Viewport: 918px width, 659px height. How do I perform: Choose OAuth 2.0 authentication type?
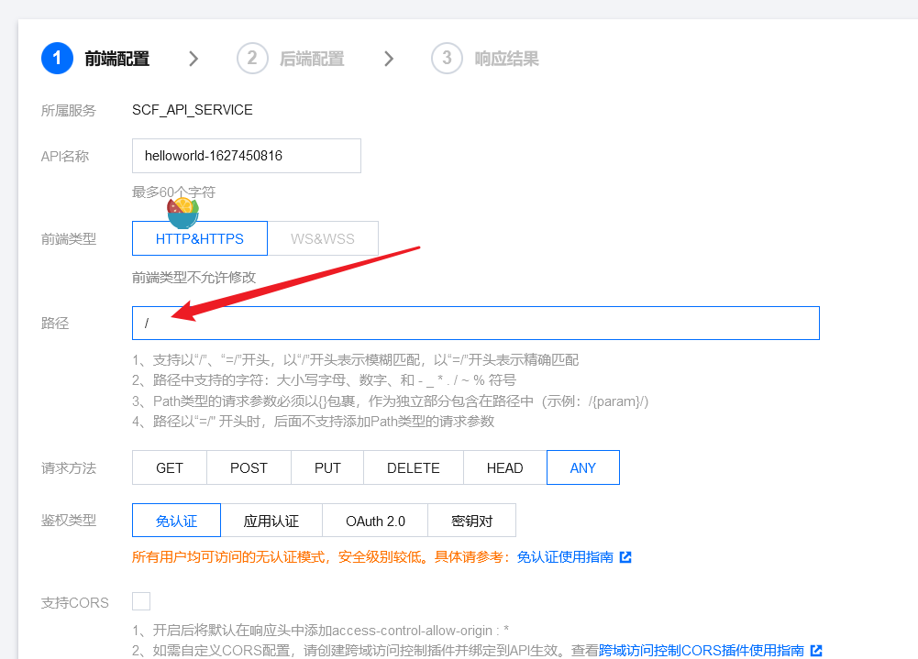375,521
